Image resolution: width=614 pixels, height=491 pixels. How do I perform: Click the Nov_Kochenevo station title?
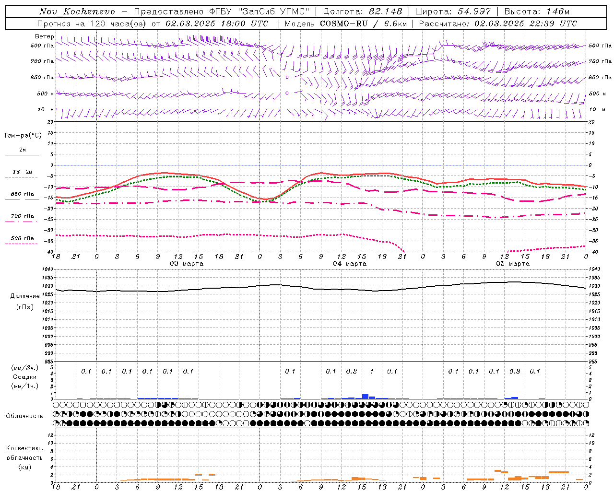(x=77, y=12)
